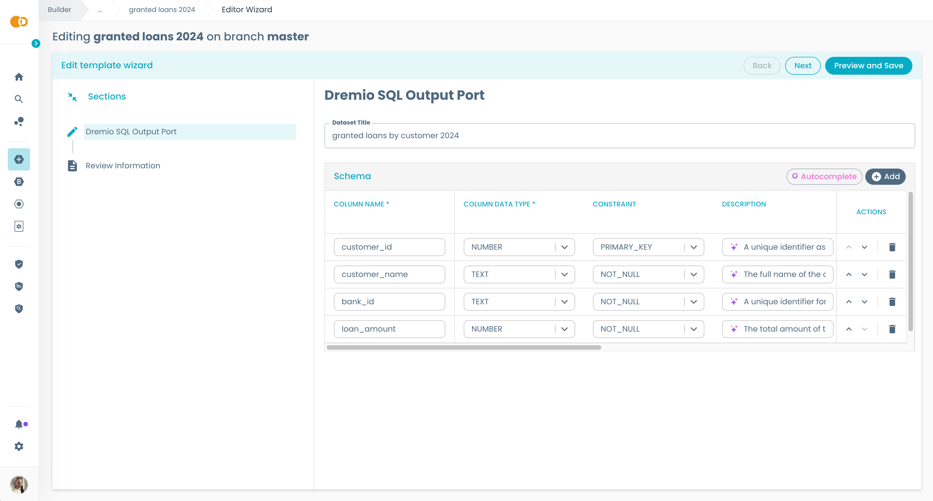Click the Dataset Title input field
Viewport: 933px width, 501px height.
619,135
